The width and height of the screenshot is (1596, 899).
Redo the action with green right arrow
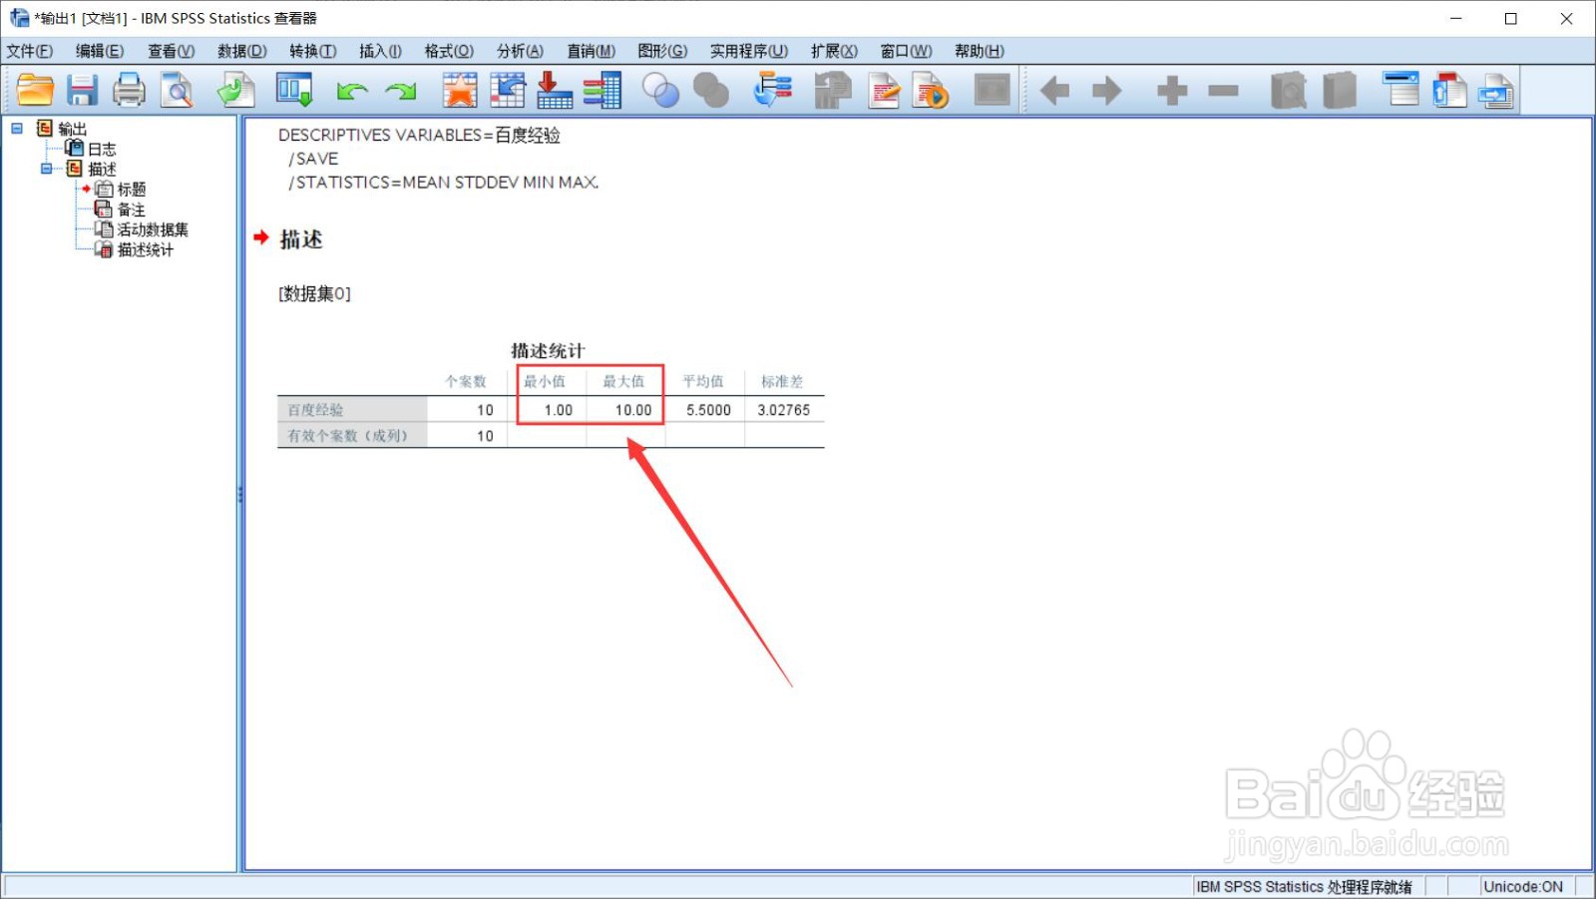point(401,92)
